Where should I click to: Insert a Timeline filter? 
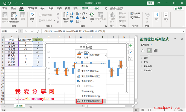point(135,17)
